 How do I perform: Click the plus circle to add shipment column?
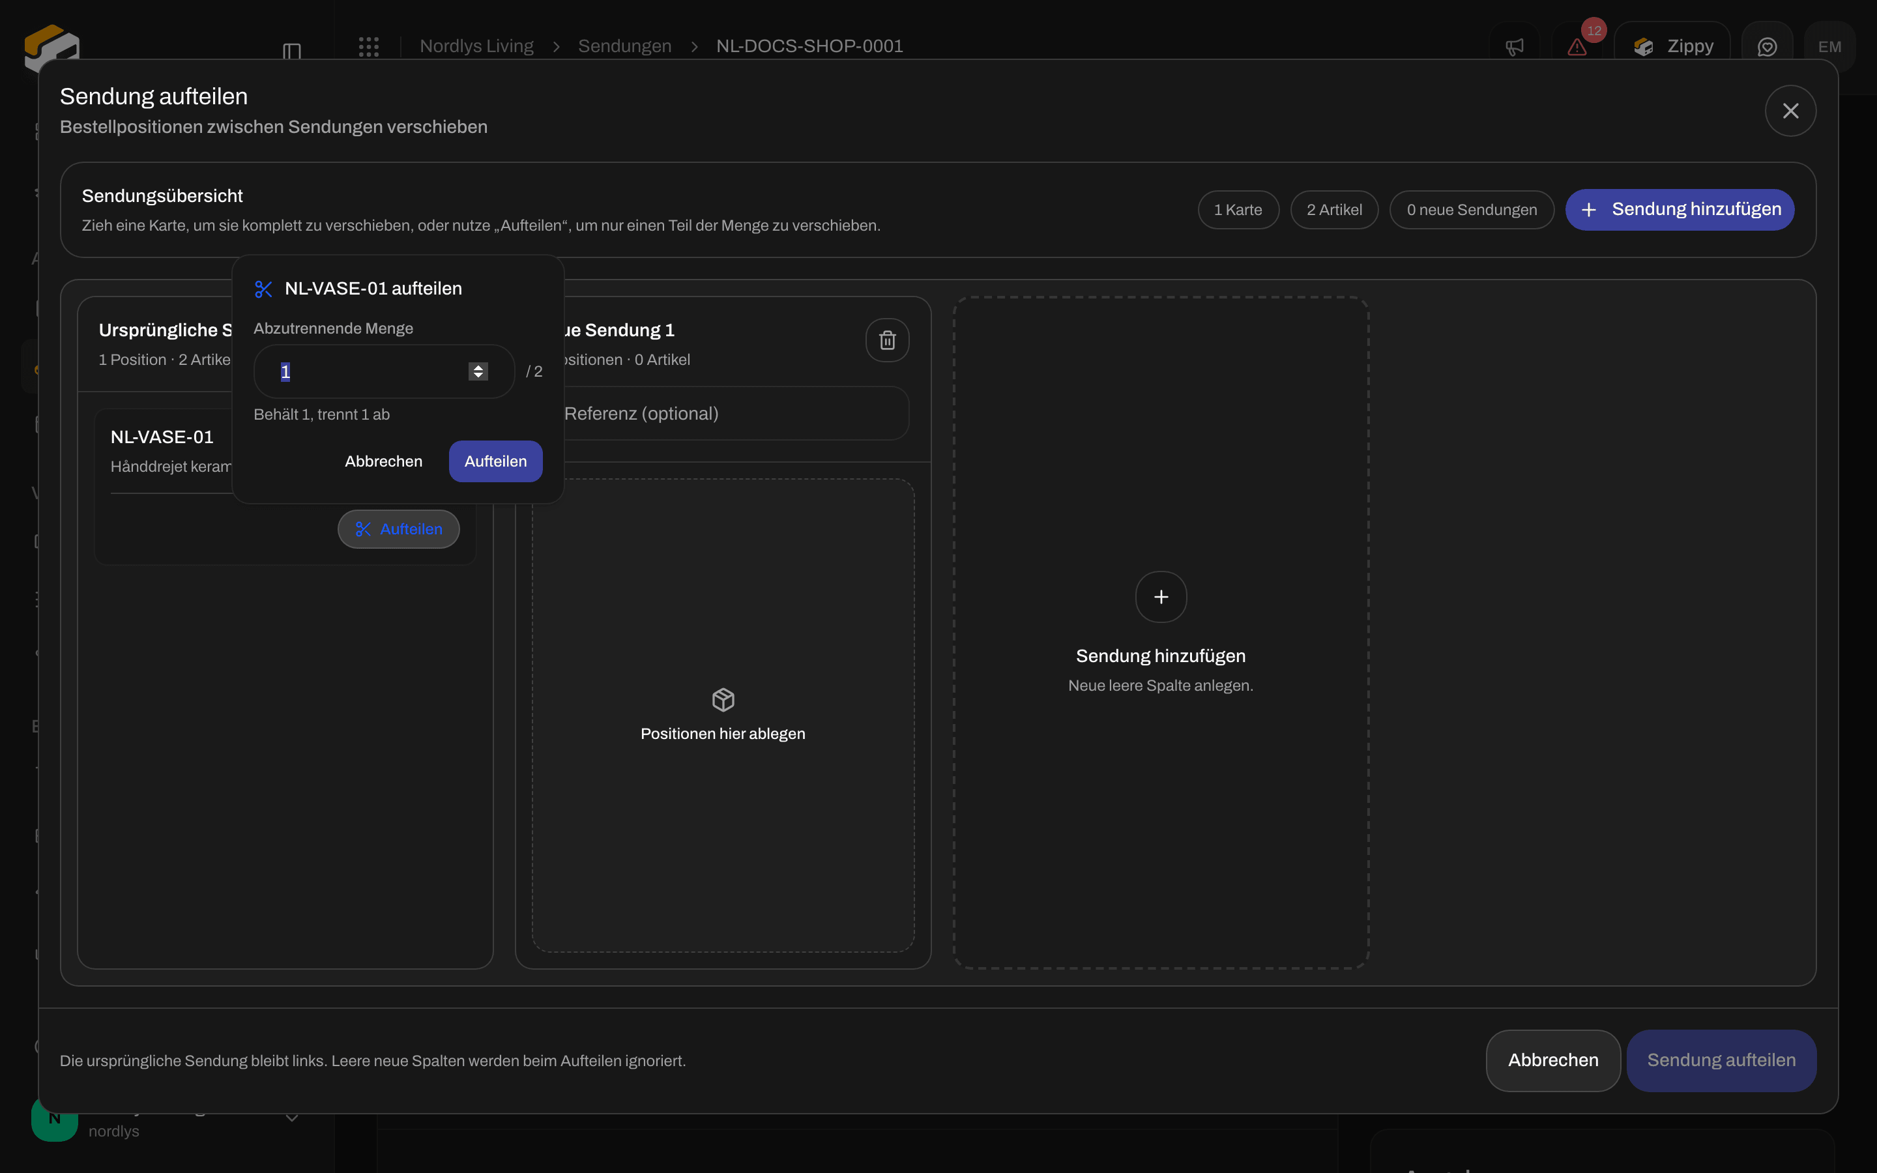tap(1161, 596)
